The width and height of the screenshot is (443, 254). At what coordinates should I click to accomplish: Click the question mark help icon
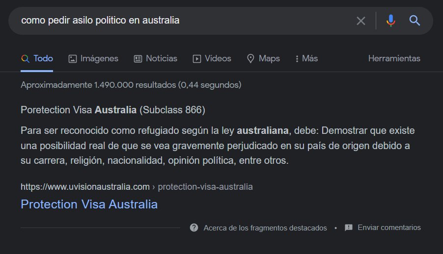[194, 228]
